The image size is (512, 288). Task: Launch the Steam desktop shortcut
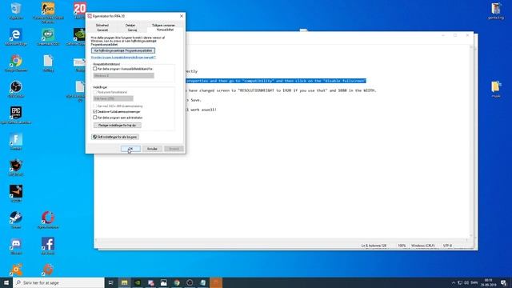coord(16,219)
